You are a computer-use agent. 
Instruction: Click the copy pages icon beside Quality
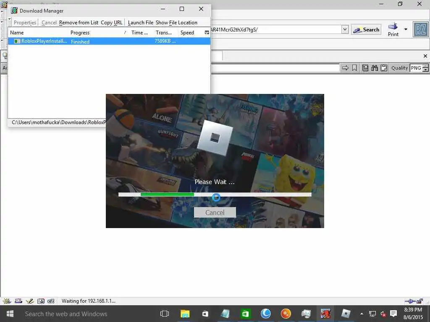[384, 68]
